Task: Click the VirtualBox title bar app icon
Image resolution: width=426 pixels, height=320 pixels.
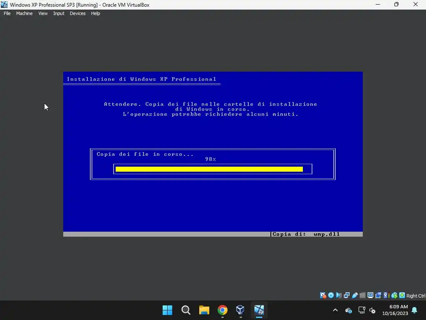Action: (4, 5)
